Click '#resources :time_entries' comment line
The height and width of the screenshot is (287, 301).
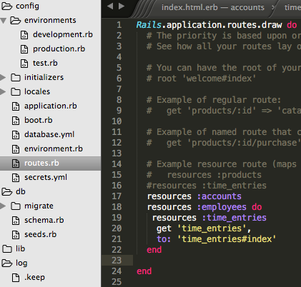coord(207,186)
